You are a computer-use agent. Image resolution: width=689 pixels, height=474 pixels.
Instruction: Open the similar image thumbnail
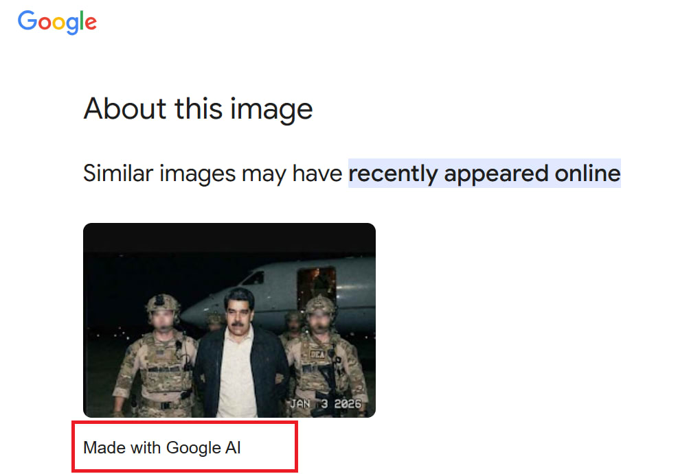tap(229, 319)
